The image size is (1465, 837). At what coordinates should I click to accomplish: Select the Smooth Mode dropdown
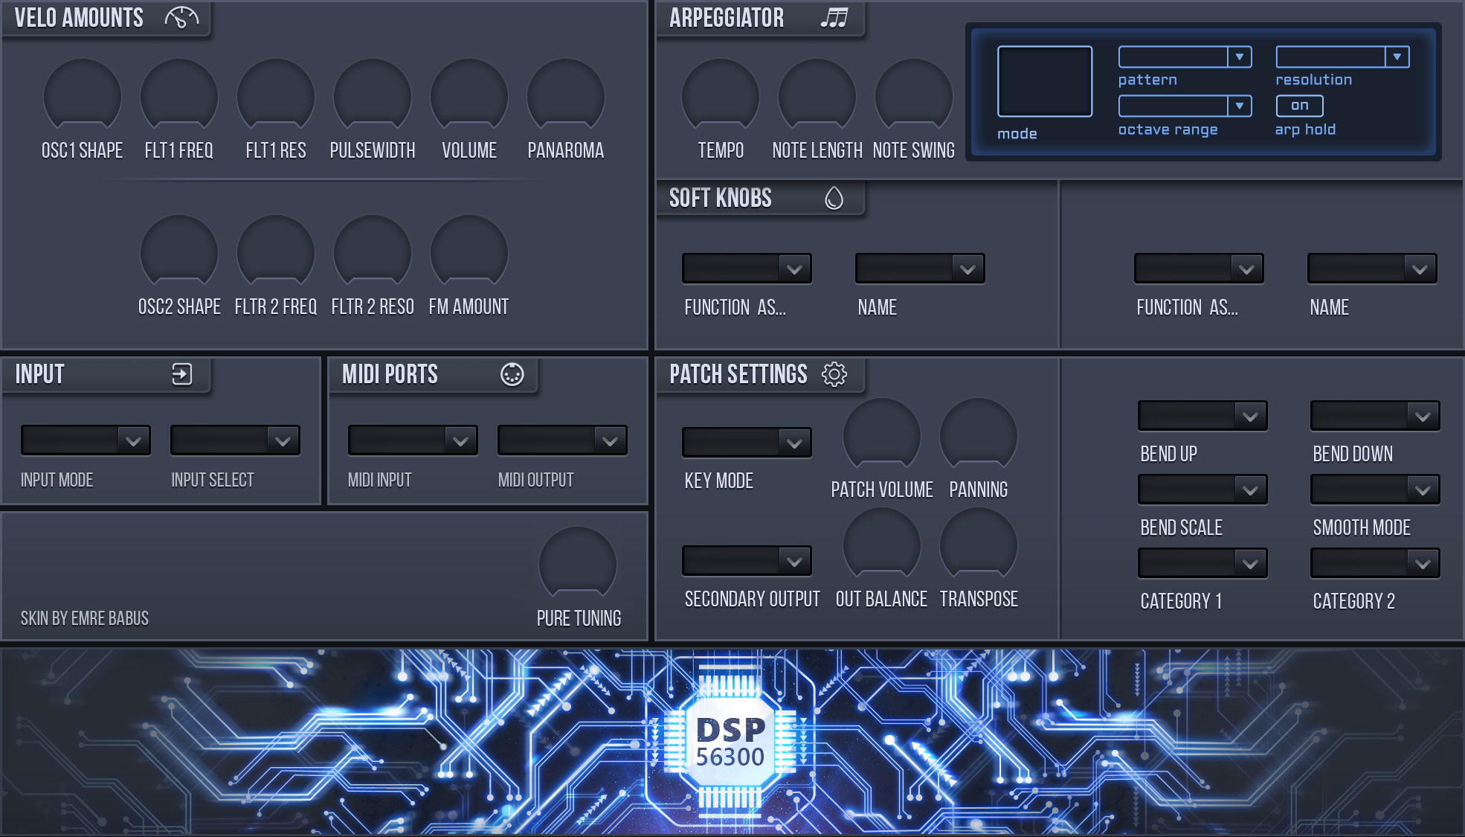click(1375, 490)
